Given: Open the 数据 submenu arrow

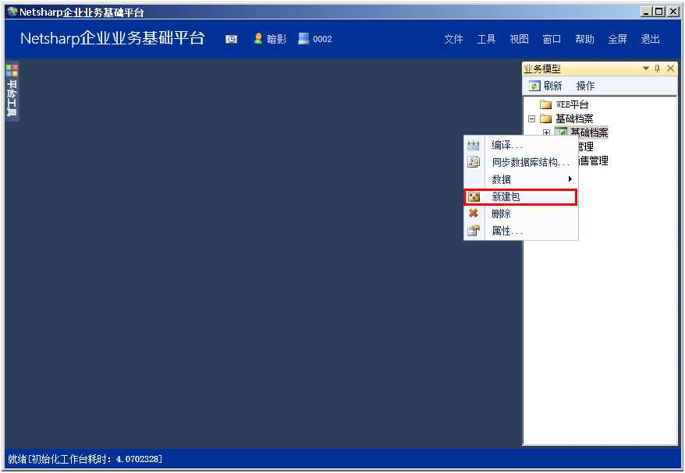Looking at the screenshot, I should (x=570, y=179).
